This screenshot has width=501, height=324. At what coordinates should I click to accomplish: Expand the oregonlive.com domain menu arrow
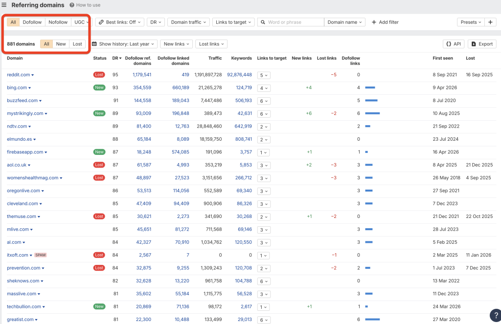[43, 191]
